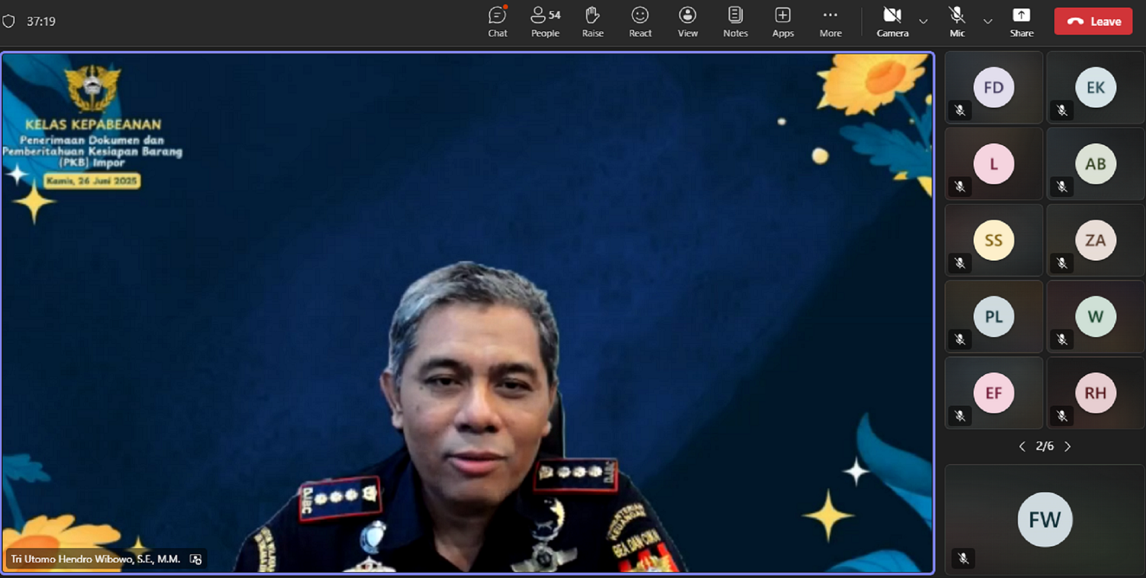Viewport: 1146px width, 578px height.
Task: Click the meeting timer showing 37:19
Action: pos(41,21)
